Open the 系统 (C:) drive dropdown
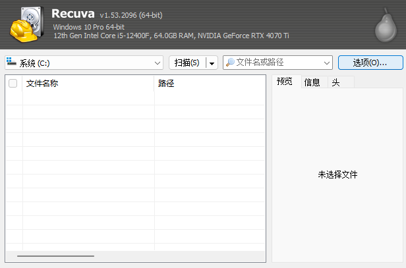 [x=84, y=63]
